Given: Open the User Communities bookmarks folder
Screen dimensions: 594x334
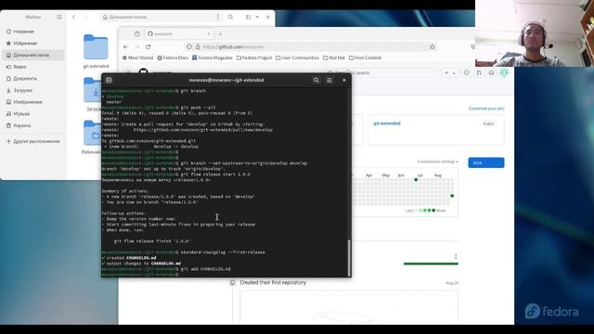Looking at the screenshot, I should [x=297, y=58].
